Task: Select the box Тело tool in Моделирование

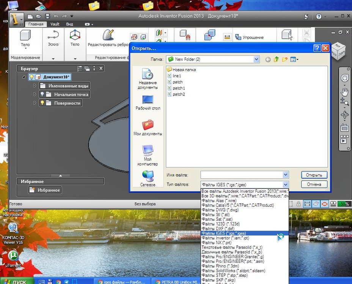Action: pyautogui.click(x=25, y=39)
